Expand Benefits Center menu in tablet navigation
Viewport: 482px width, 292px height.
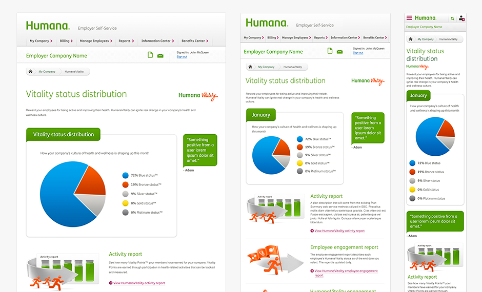tap(375, 37)
